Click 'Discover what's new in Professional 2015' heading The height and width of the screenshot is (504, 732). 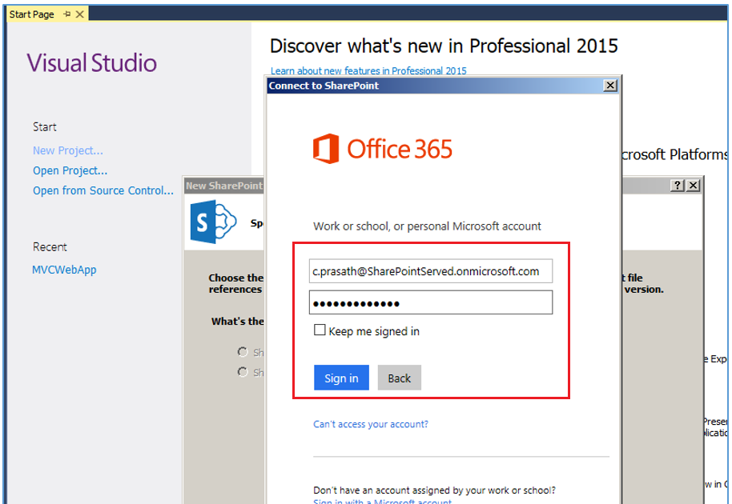point(444,46)
